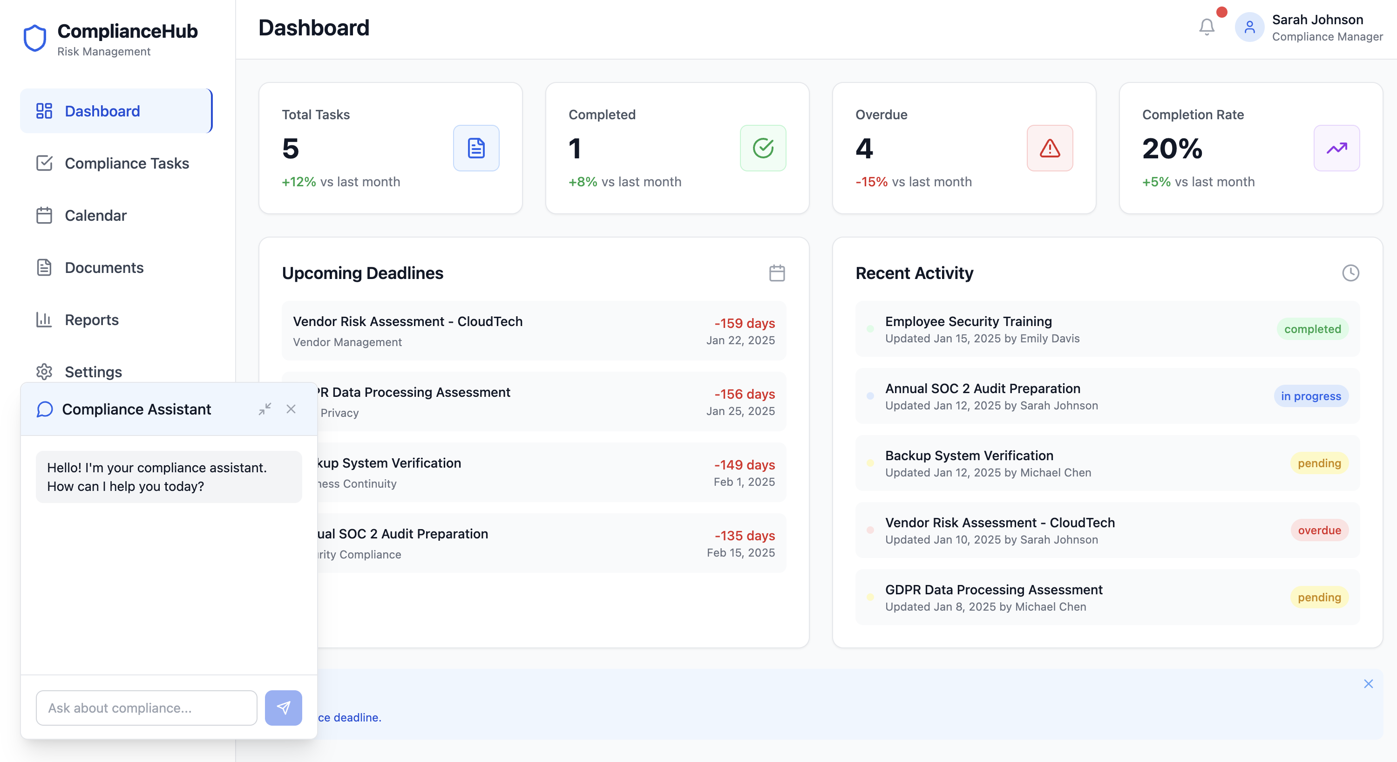
Task: Minimize the Compliance Assistant chat panel
Action: coord(264,409)
